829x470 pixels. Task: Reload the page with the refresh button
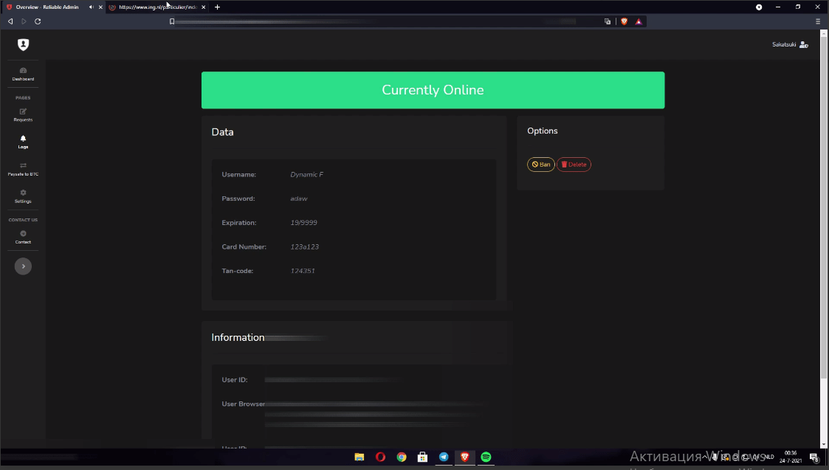pyautogui.click(x=38, y=21)
